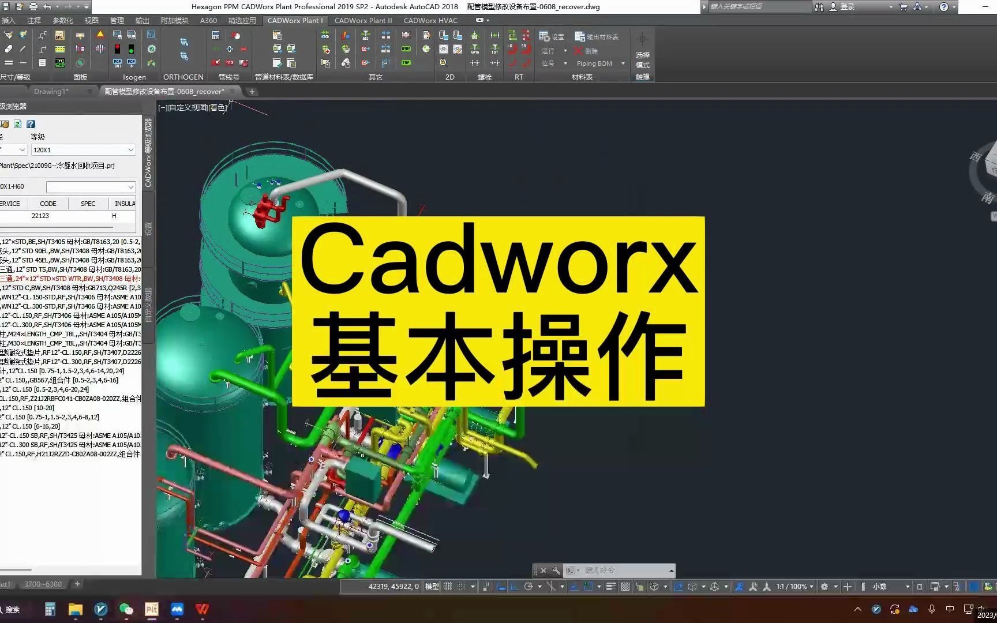997x623 pixels.
Task: Click the SPC spec icon in ribbon
Action: click(x=59, y=35)
